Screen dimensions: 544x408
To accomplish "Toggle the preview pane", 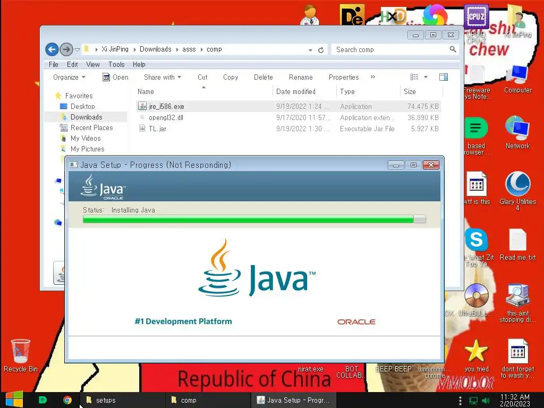I will tap(444, 77).
